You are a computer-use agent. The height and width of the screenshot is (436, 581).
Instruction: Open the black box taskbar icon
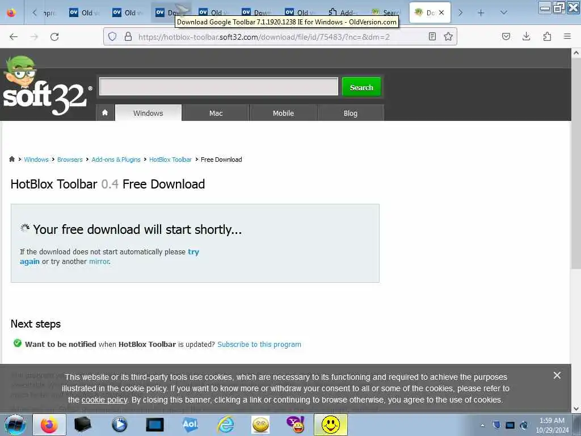click(x=83, y=425)
